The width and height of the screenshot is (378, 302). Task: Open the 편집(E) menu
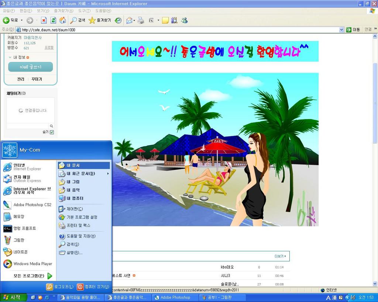point(26,11)
